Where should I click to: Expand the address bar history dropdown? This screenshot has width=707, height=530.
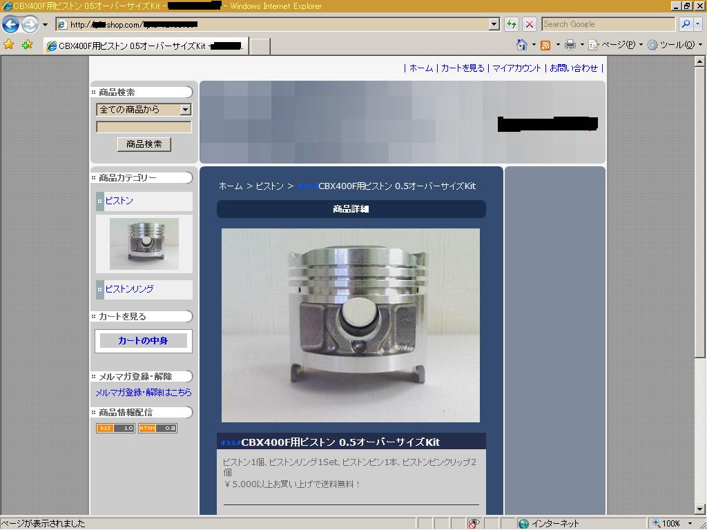[x=494, y=24]
